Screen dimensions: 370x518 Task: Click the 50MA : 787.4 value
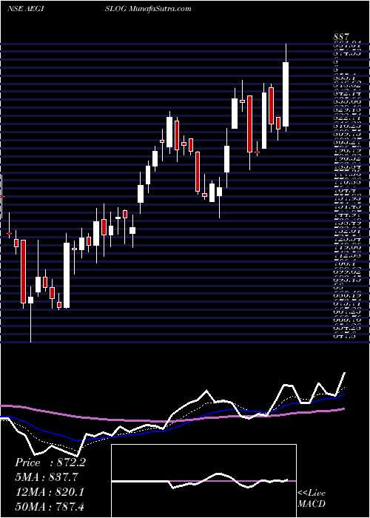click(50, 507)
